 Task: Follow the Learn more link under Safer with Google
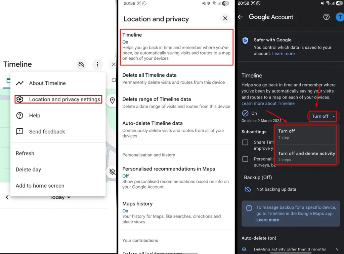pyautogui.click(x=284, y=54)
